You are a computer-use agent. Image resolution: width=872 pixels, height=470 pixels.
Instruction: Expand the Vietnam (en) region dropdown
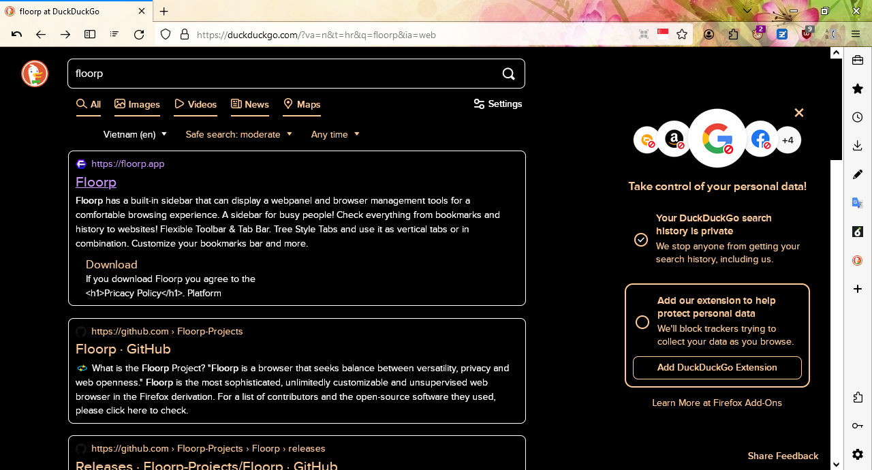(x=135, y=134)
